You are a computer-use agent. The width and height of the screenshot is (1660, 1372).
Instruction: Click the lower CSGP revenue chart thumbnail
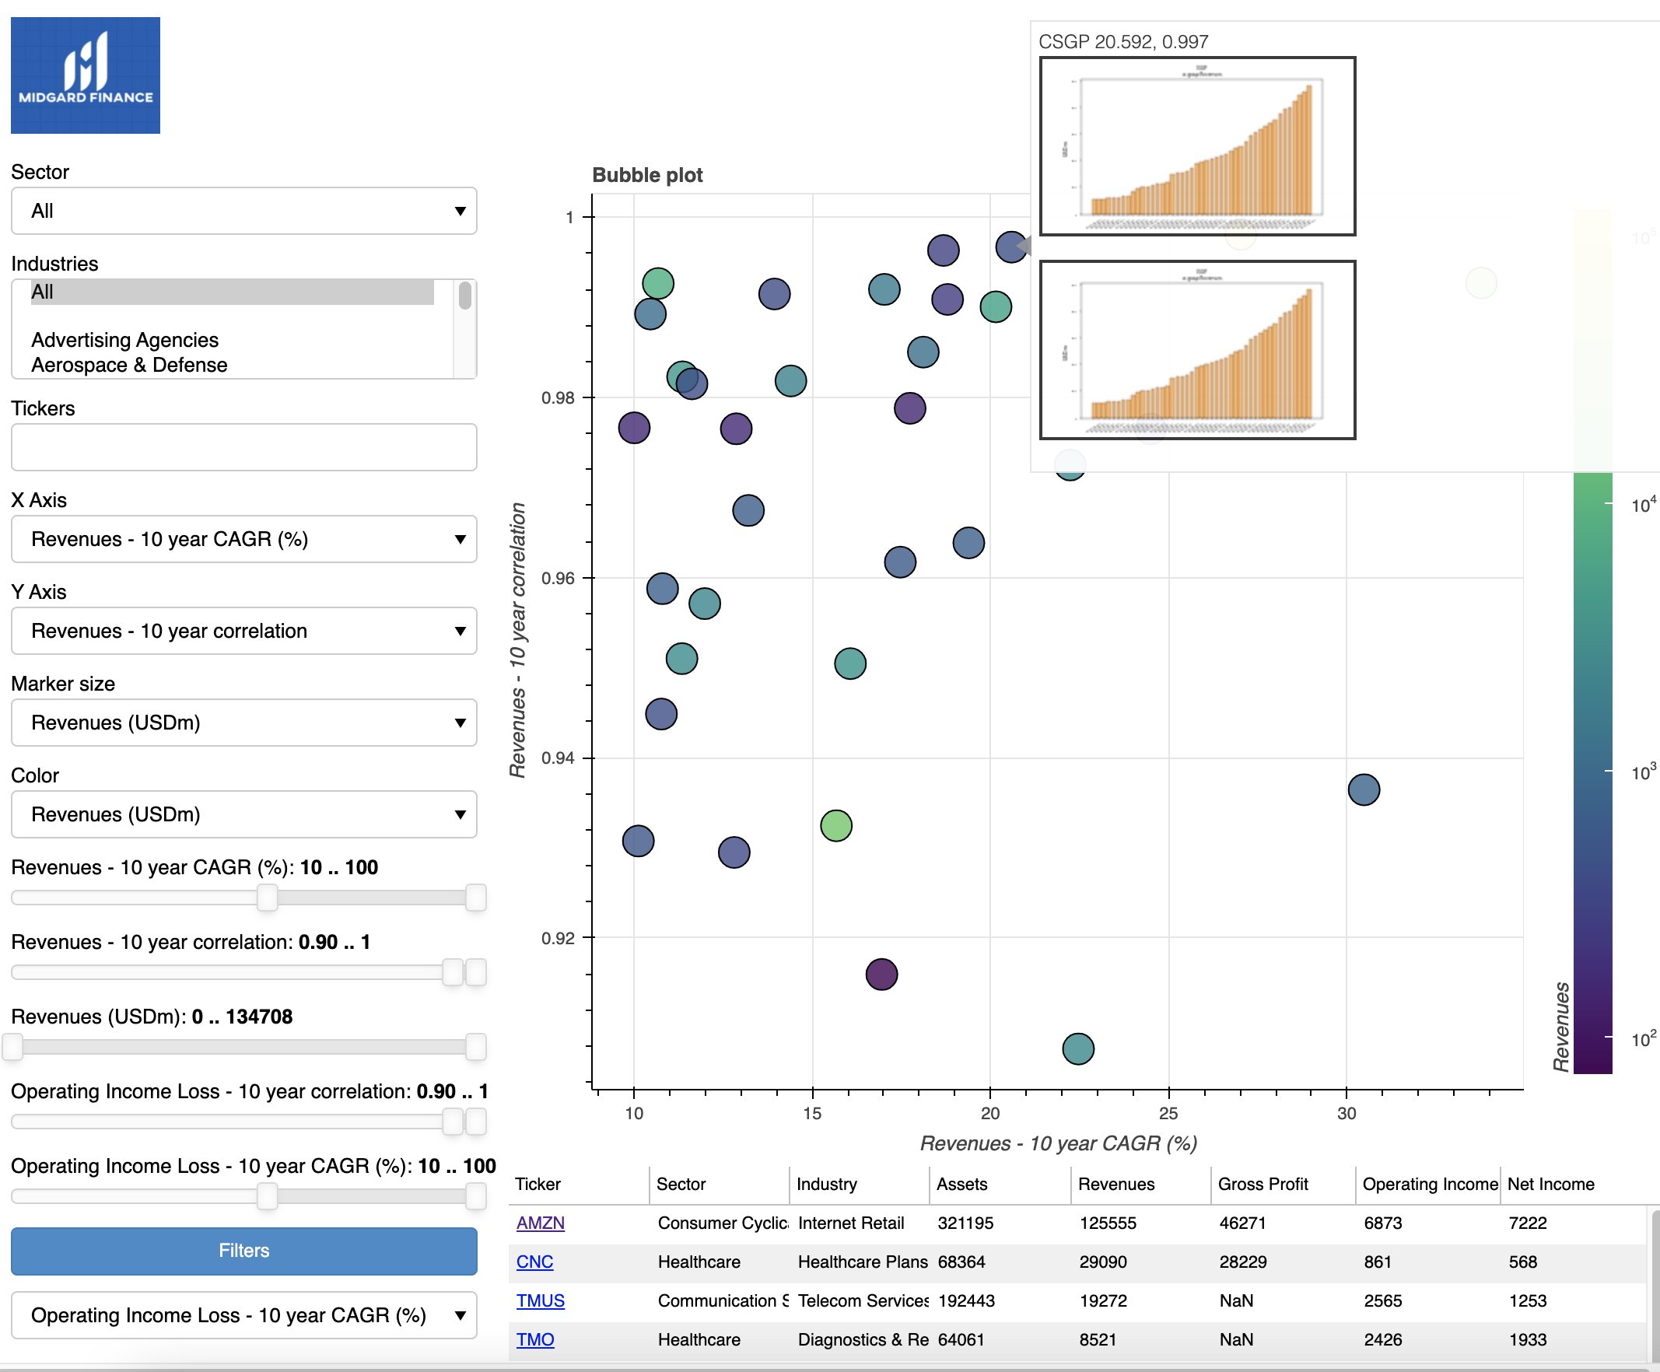pos(1197,349)
